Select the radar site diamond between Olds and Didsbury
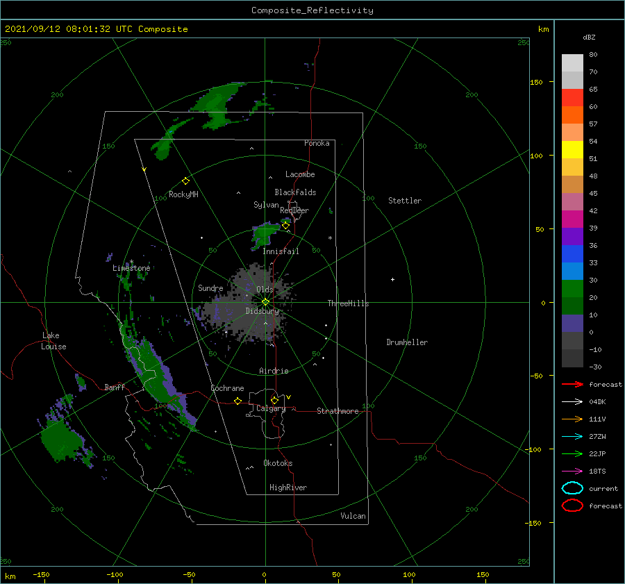This screenshot has width=625, height=584. pos(265,302)
